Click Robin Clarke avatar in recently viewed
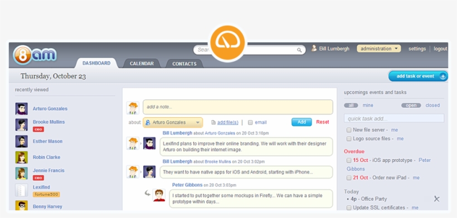 (22, 157)
